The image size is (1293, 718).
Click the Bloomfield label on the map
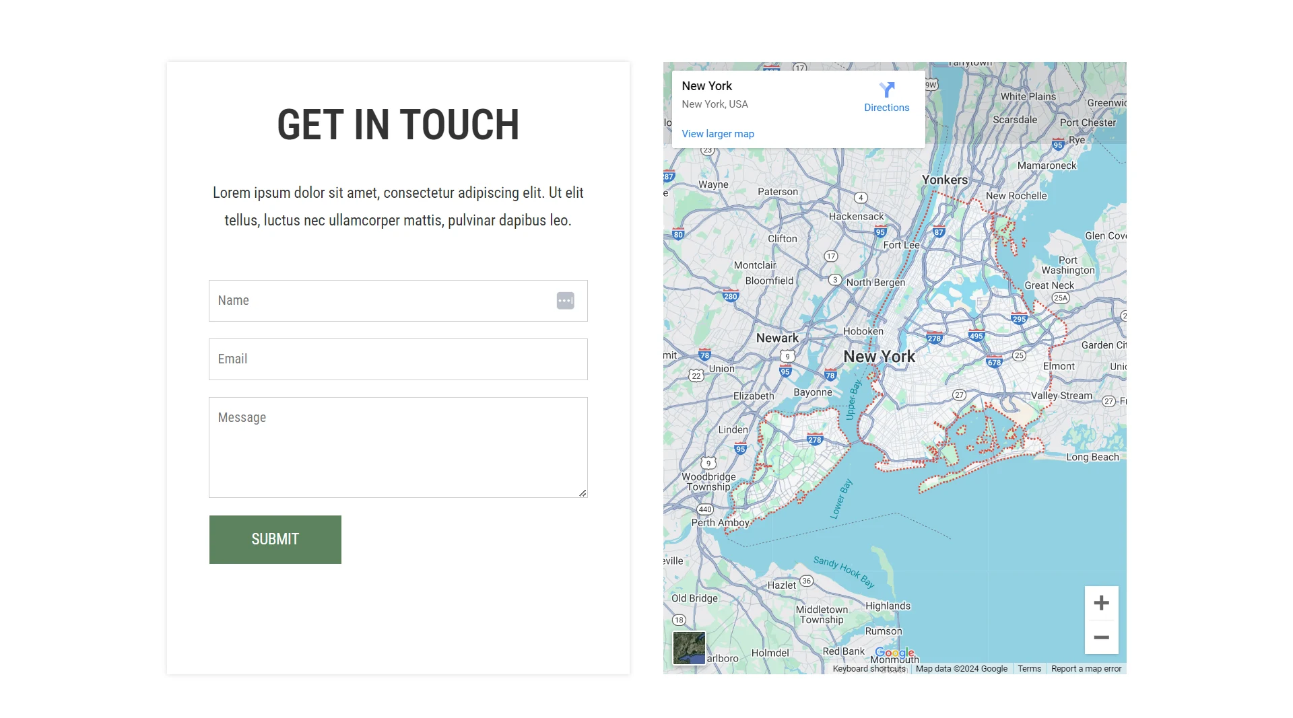(x=769, y=281)
